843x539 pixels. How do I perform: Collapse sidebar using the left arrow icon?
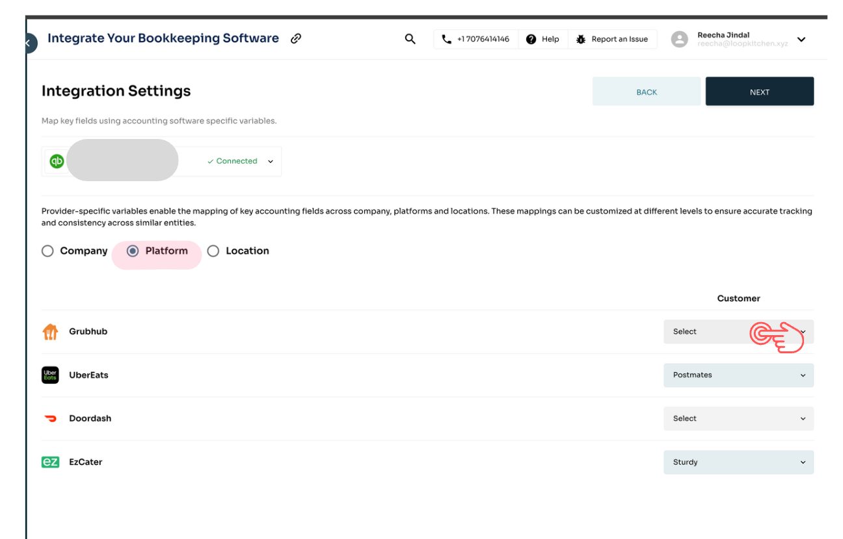29,43
